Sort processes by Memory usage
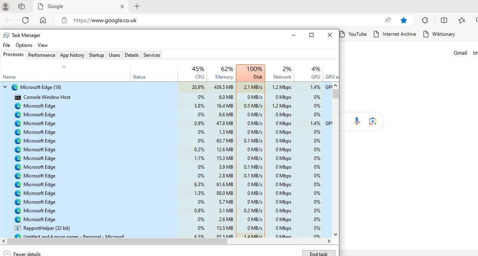This screenshot has width=478, height=256. [x=221, y=73]
